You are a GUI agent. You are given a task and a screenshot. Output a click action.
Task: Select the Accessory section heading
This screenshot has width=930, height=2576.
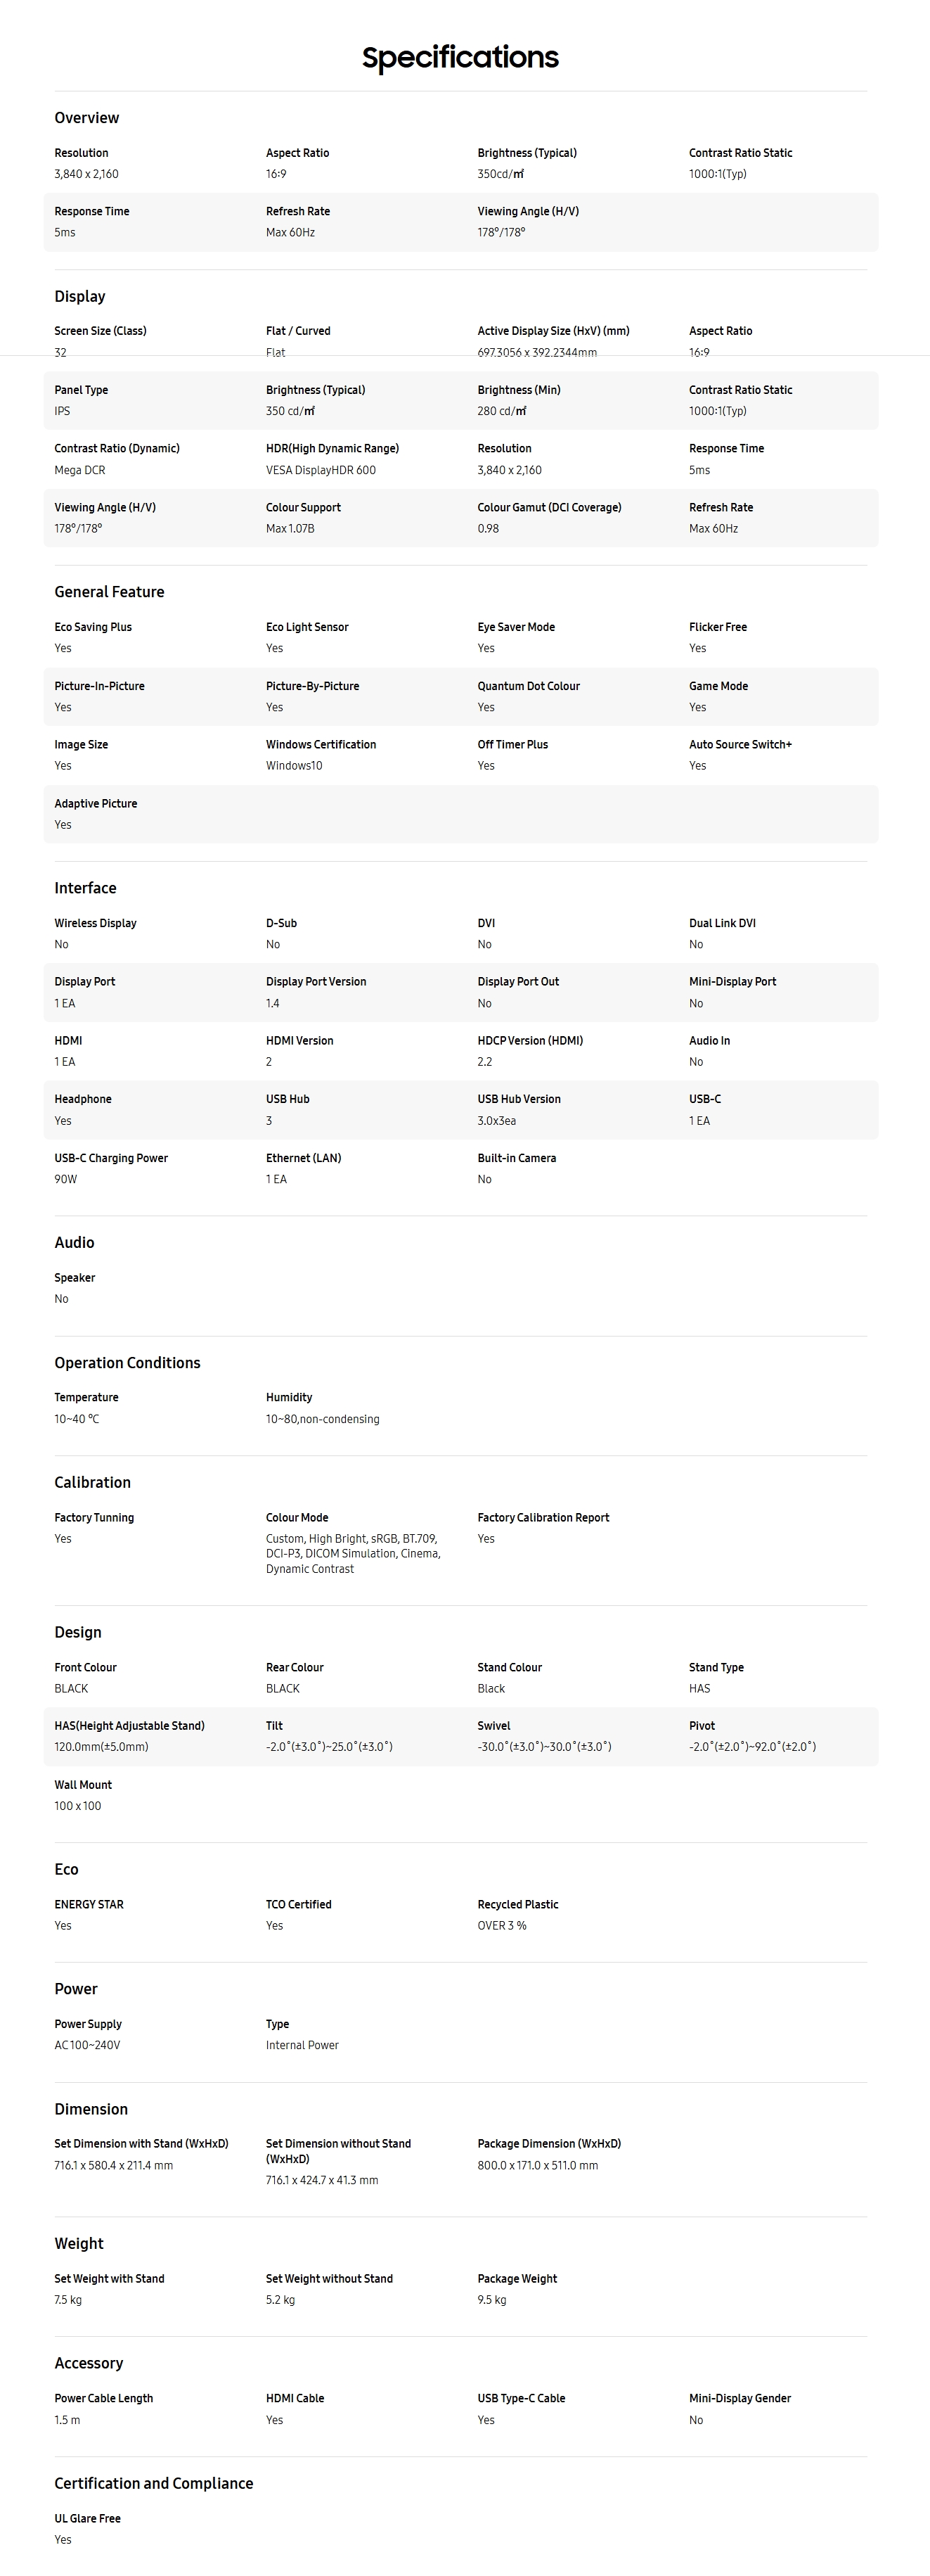coord(89,2363)
